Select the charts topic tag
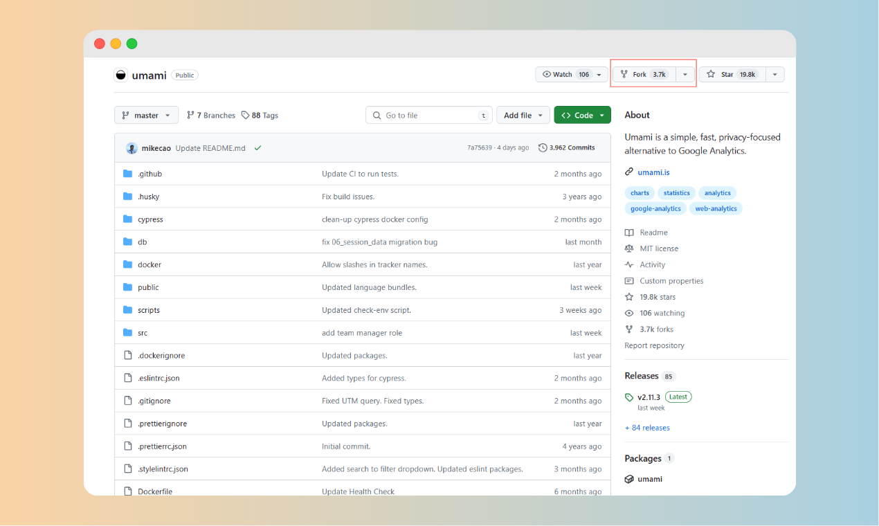The image size is (879, 526). click(x=640, y=193)
